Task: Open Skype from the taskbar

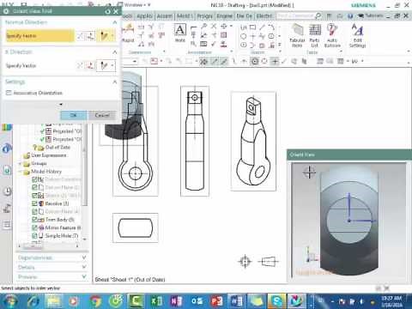Action: pos(276,301)
